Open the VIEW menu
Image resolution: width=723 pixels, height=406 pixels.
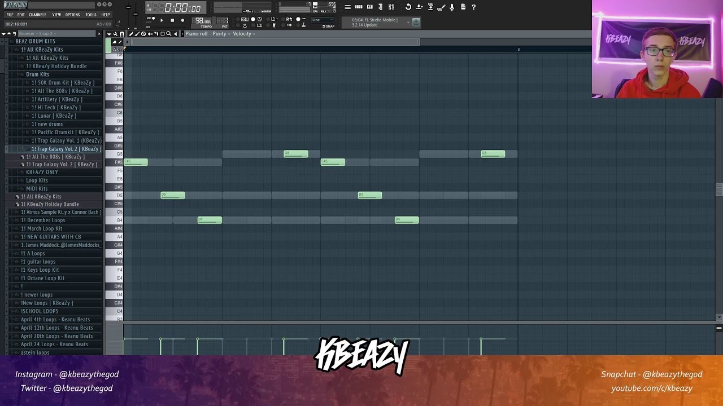[x=56, y=15]
